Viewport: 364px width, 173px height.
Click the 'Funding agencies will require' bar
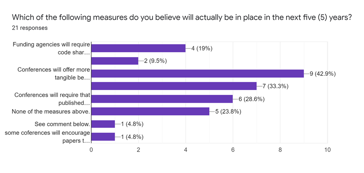pos(138,48)
